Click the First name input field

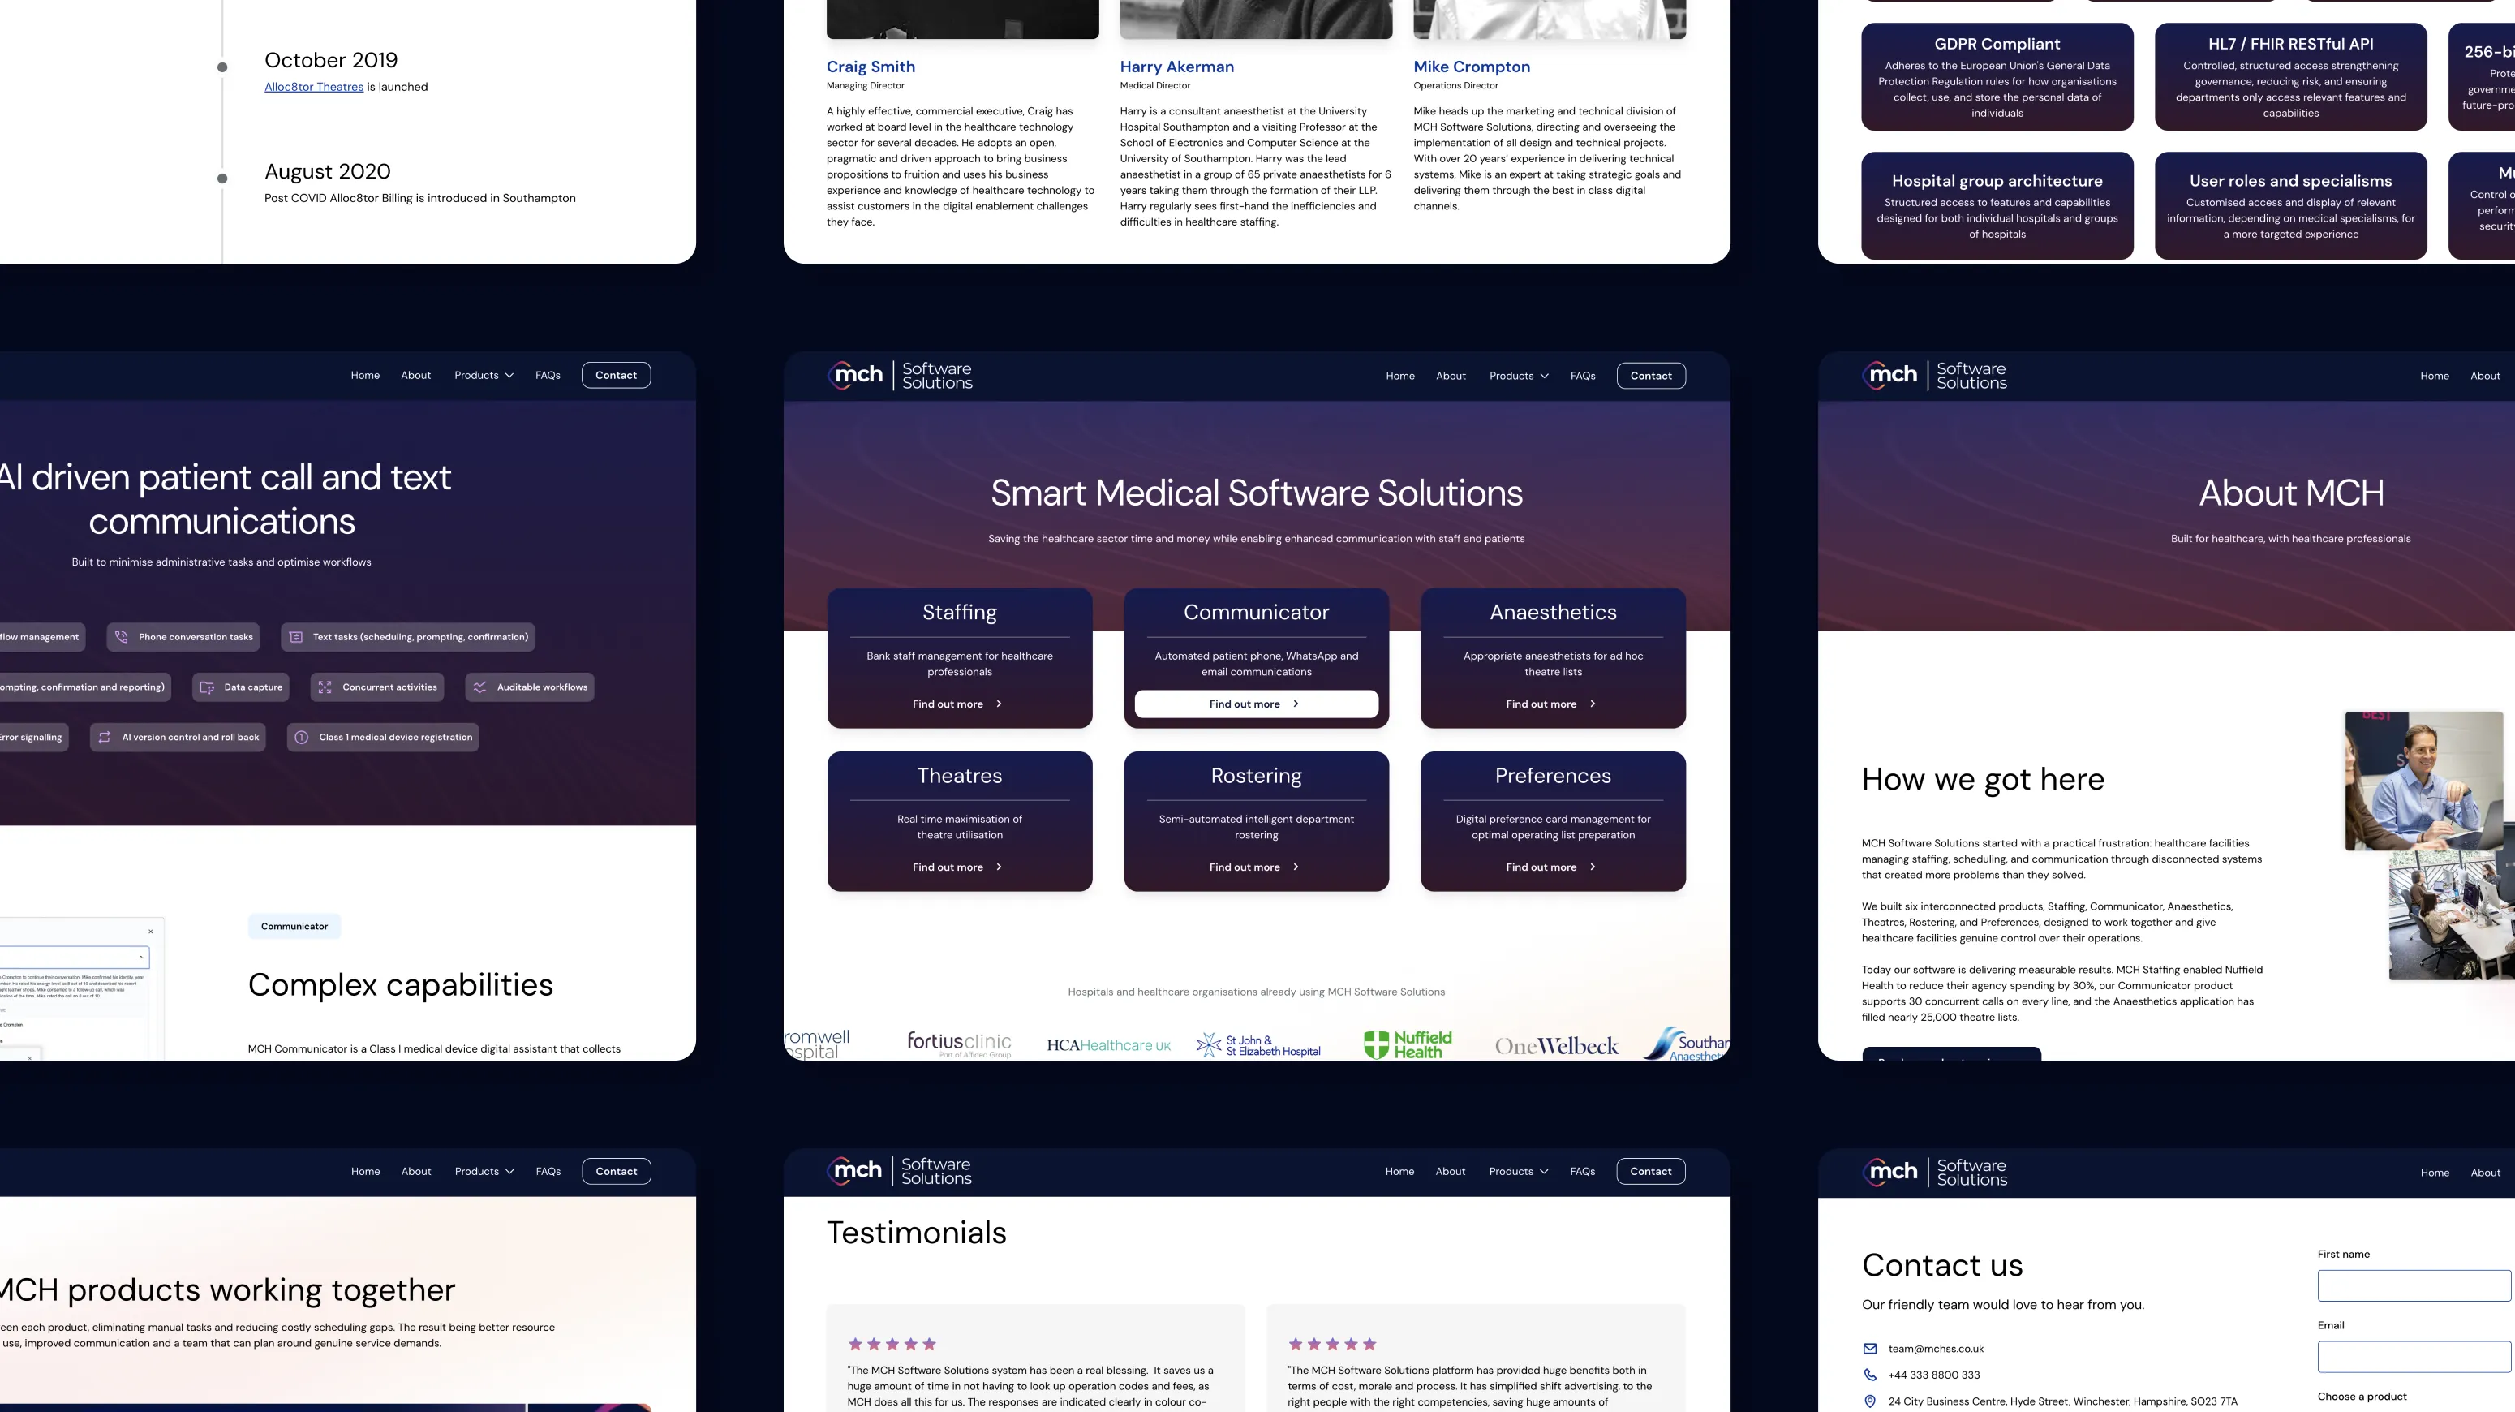pyautogui.click(x=2414, y=1285)
